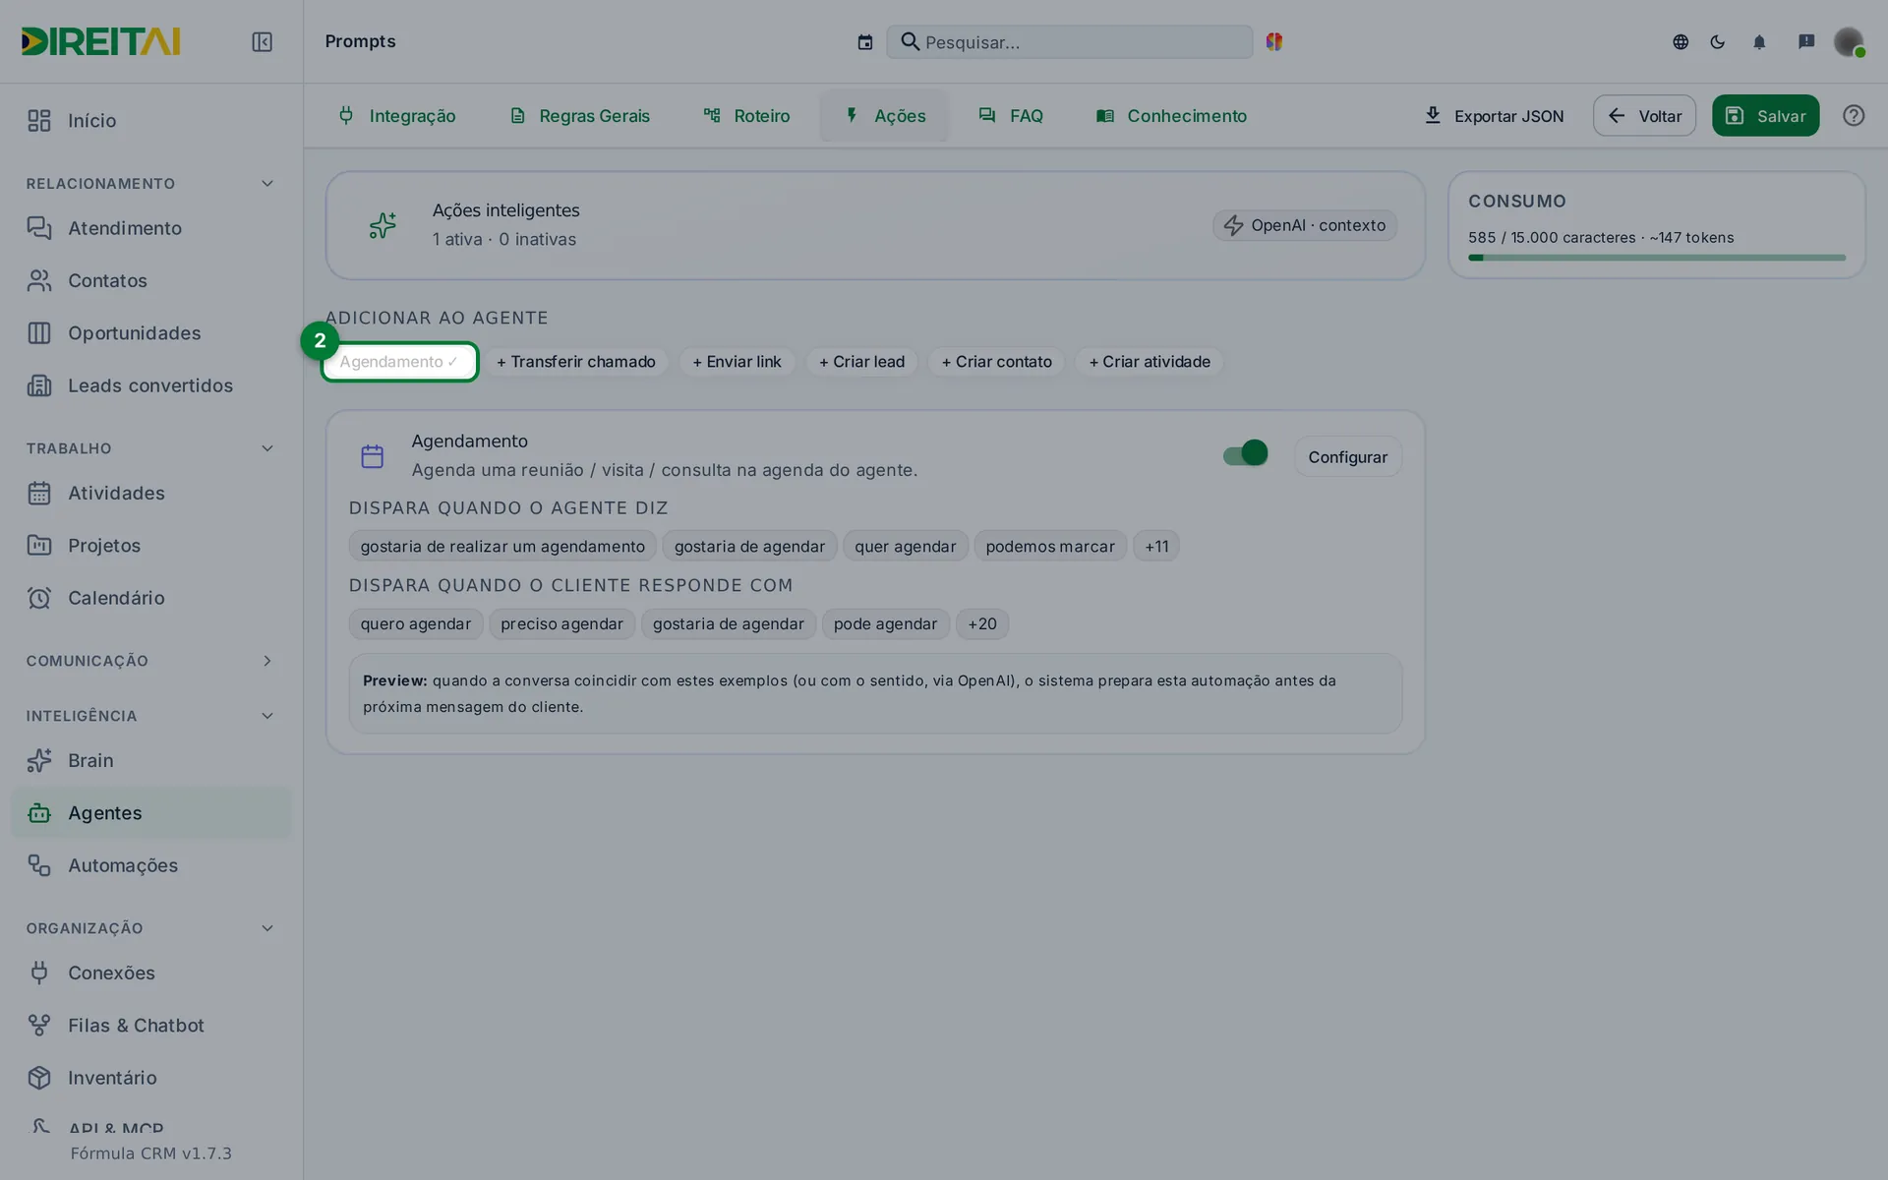This screenshot has height=1180, width=1888.
Task: Open Filas & Chatbot in sidebar
Action: tap(151, 1025)
